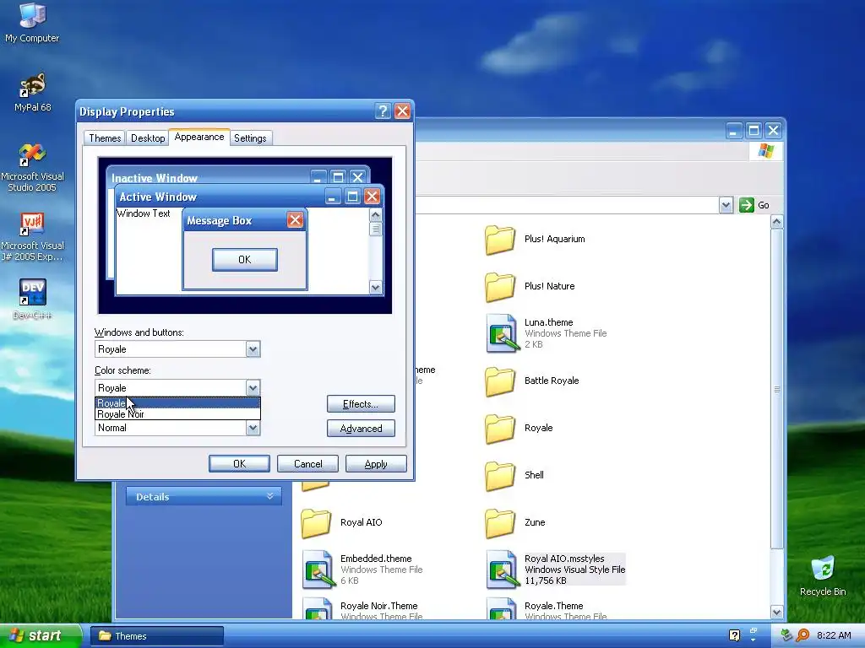Open the Recycle Bin
The image size is (865, 648).
823,575
